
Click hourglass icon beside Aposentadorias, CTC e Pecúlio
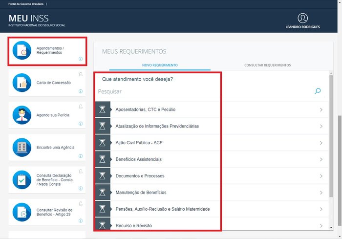(x=103, y=109)
